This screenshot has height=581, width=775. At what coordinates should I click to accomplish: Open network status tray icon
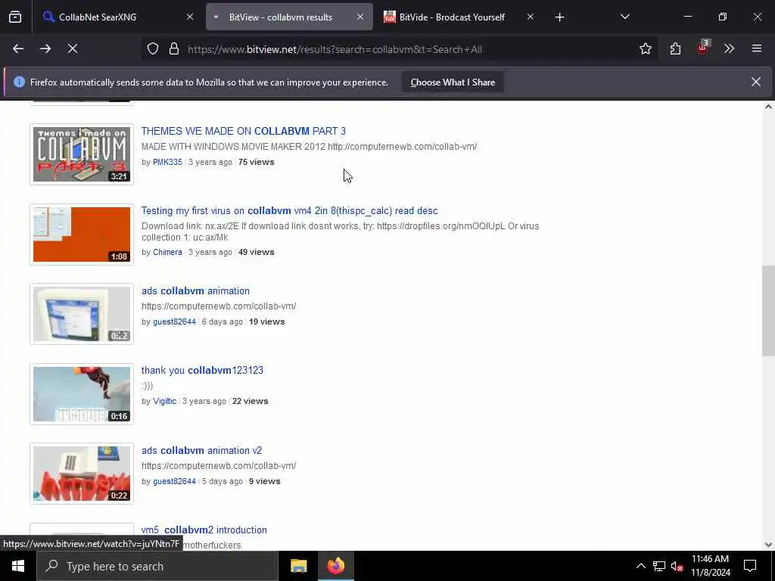point(659,566)
